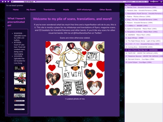The image size is (163, 122).
Task: Click the scrolling God of Rock track title
Action: (29, 2)
